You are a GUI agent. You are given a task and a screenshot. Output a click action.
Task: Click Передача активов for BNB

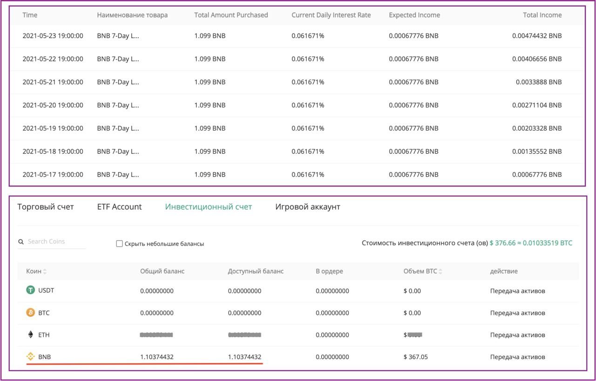[517, 357]
